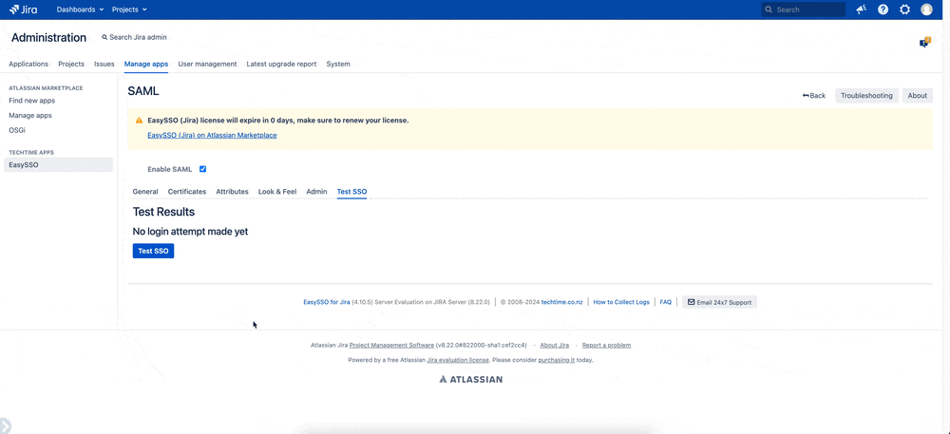Open EasySSO (Jira) on Atlassian Marketplace link
The height and width of the screenshot is (434, 950).
(x=212, y=136)
